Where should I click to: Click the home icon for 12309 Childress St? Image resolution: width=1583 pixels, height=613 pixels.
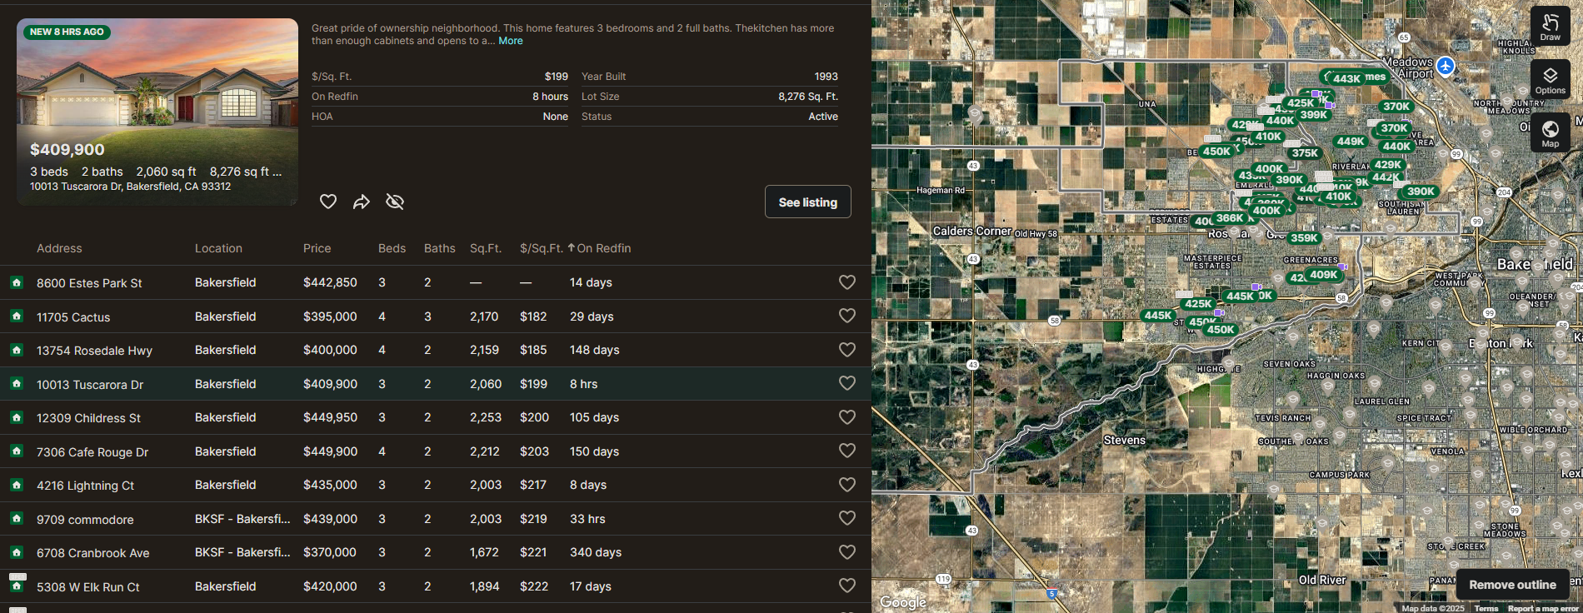pos(17,417)
